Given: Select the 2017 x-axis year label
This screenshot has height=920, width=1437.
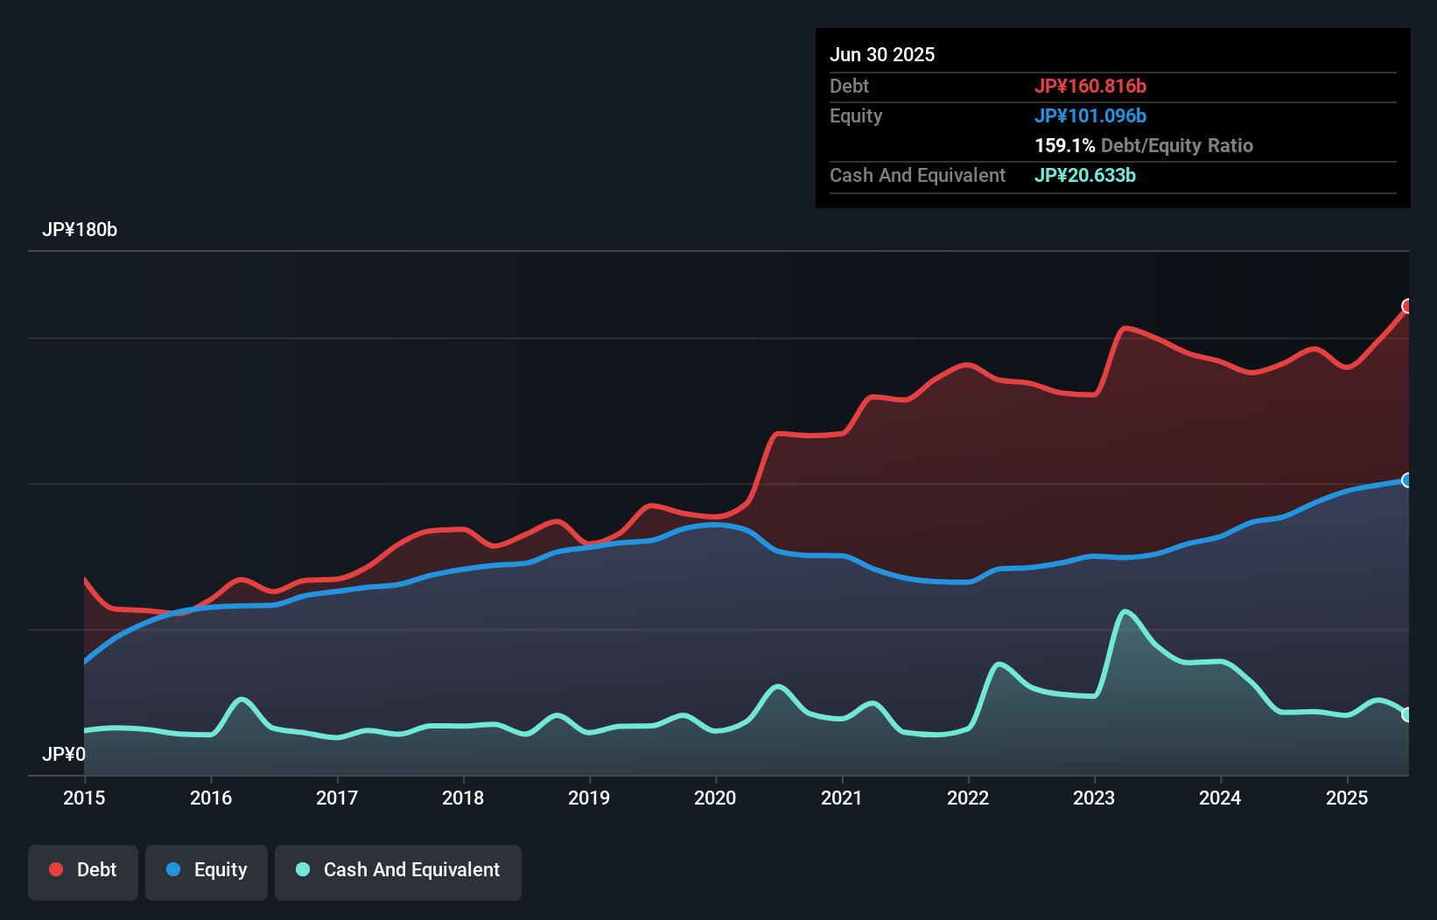Looking at the screenshot, I should (x=337, y=798).
